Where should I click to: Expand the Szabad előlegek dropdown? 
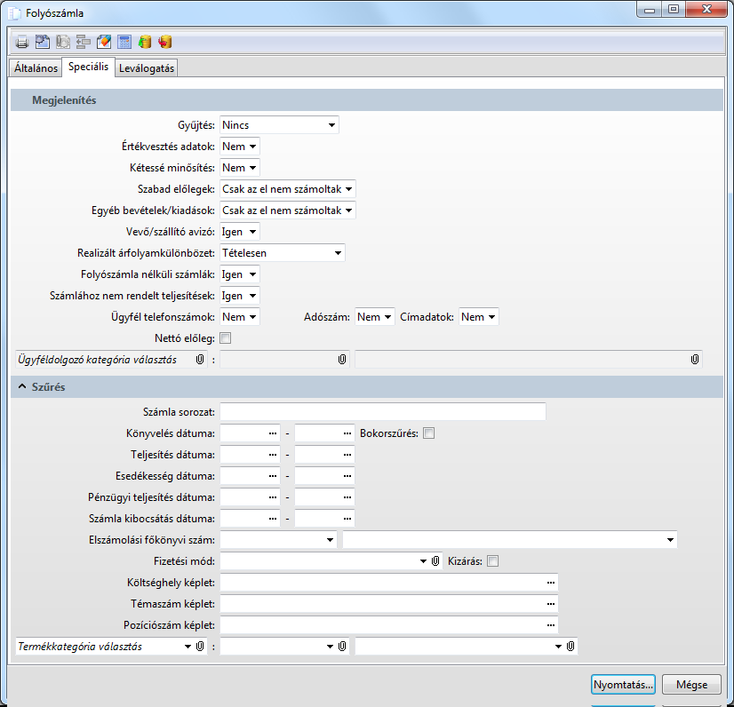click(x=287, y=189)
